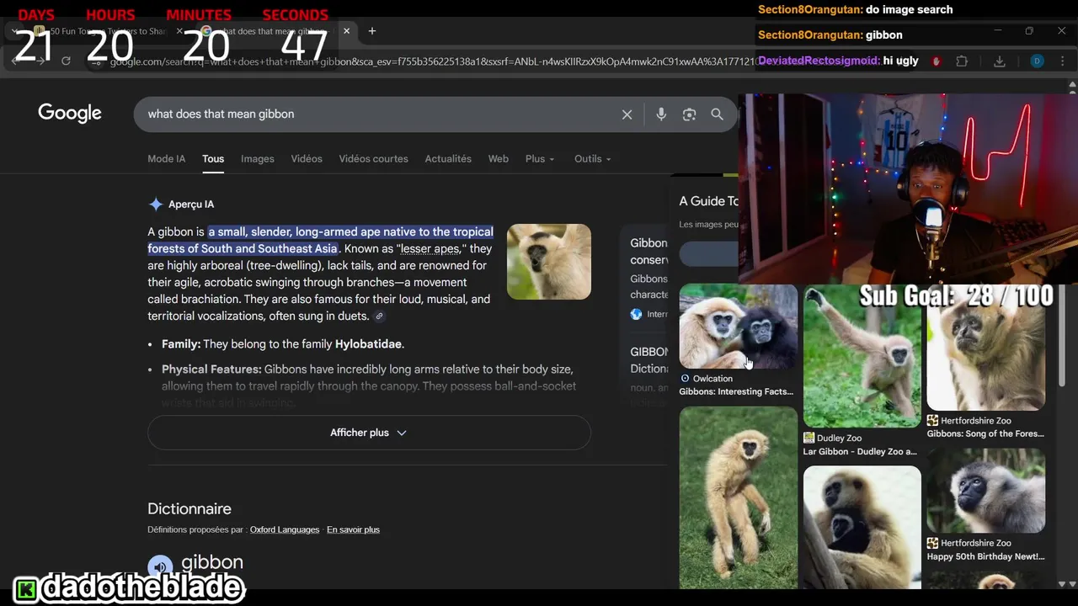Open 'Gibbons: Interesting Facts' image result
This screenshot has height=606, width=1078.
click(736, 392)
